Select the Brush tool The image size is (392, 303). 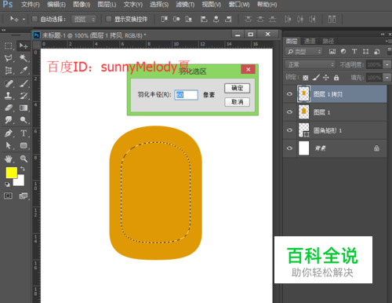(24, 83)
